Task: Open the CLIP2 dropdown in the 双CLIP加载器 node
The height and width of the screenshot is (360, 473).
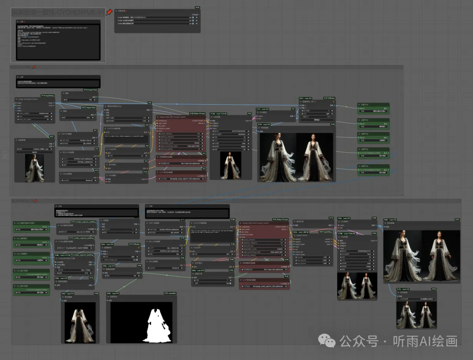Action: (79, 162)
